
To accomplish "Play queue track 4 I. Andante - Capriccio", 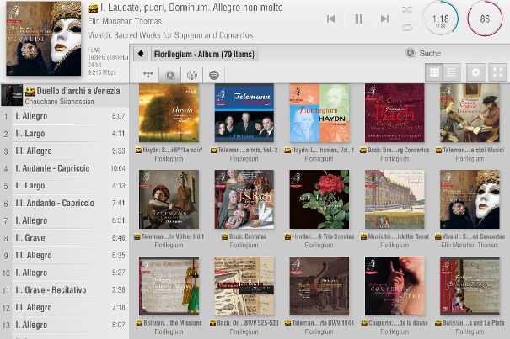I will click(x=64, y=168).
